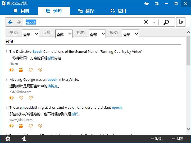This screenshot has width=191, height=143.
Task: Toggle 取词 word capture
Action: coord(156,139)
